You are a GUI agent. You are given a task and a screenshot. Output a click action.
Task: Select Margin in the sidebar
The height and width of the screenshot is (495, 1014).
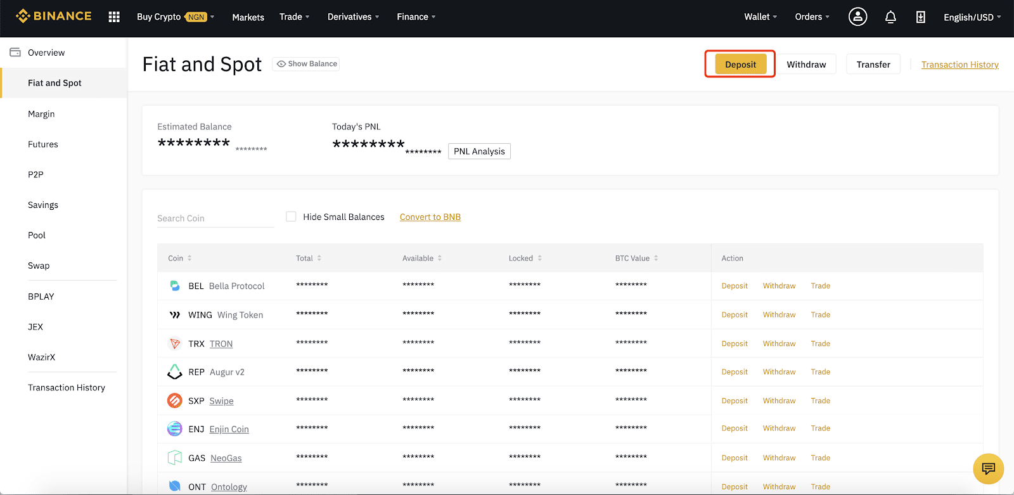pos(41,114)
